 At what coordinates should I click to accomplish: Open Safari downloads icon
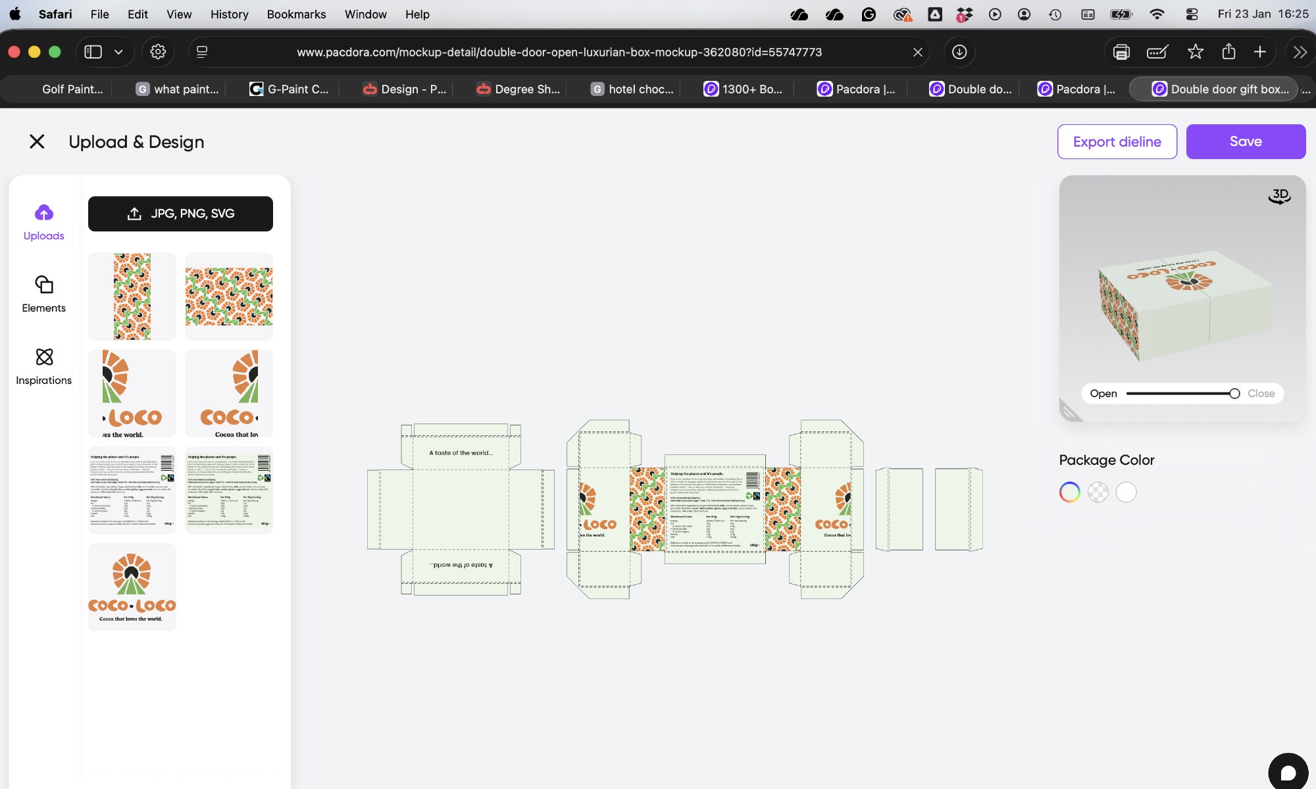point(959,52)
